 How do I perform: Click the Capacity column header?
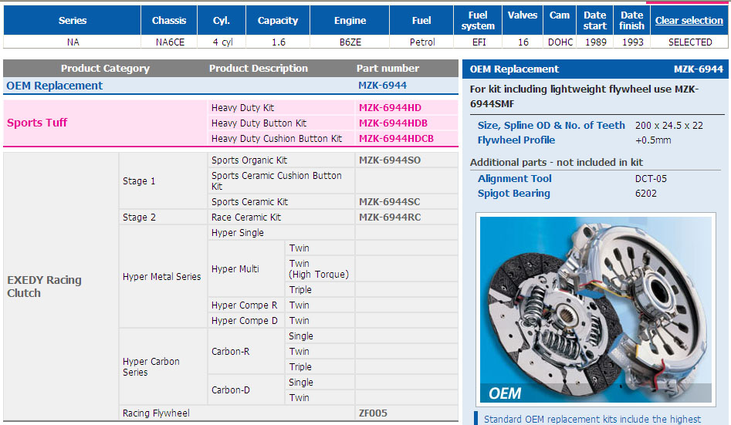(278, 21)
